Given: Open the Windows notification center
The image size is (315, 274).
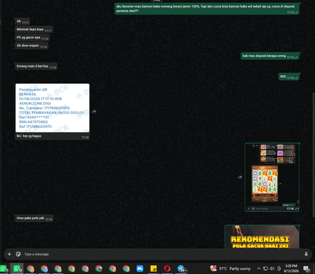Looking at the screenshot, I should coord(306,268).
